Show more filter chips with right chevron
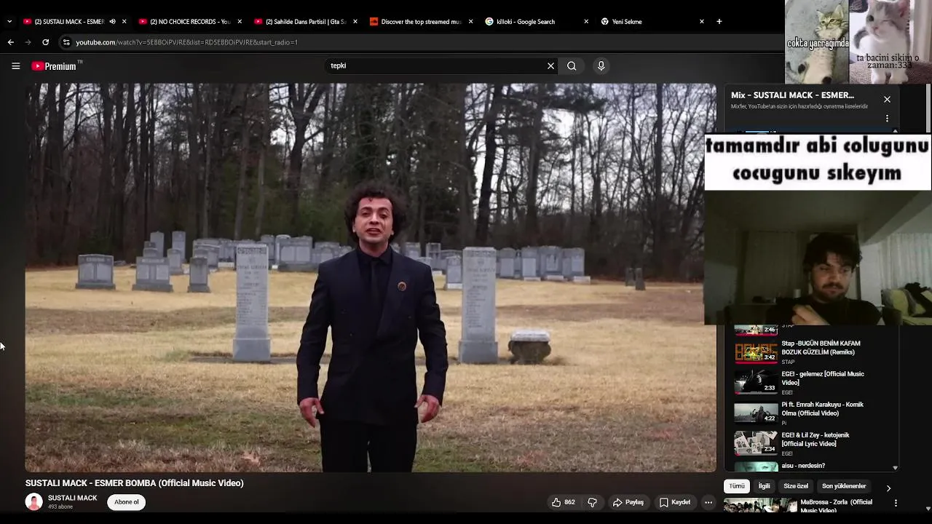The height and width of the screenshot is (524, 932). click(888, 488)
